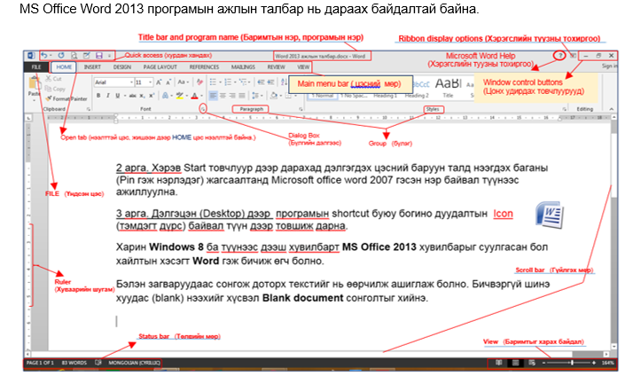
Task: Switch to the INSERT tab
Action: coord(92,67)
